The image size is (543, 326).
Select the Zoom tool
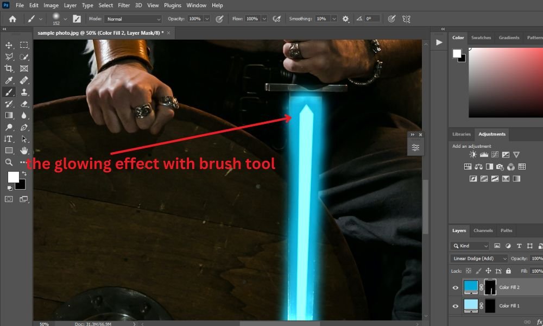click(x=9, y=162)
